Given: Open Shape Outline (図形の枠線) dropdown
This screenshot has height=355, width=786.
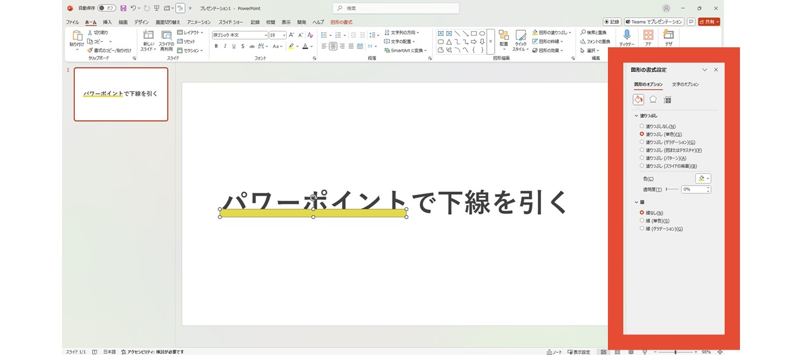Looking at the screenshot, I should pos(548,42).
